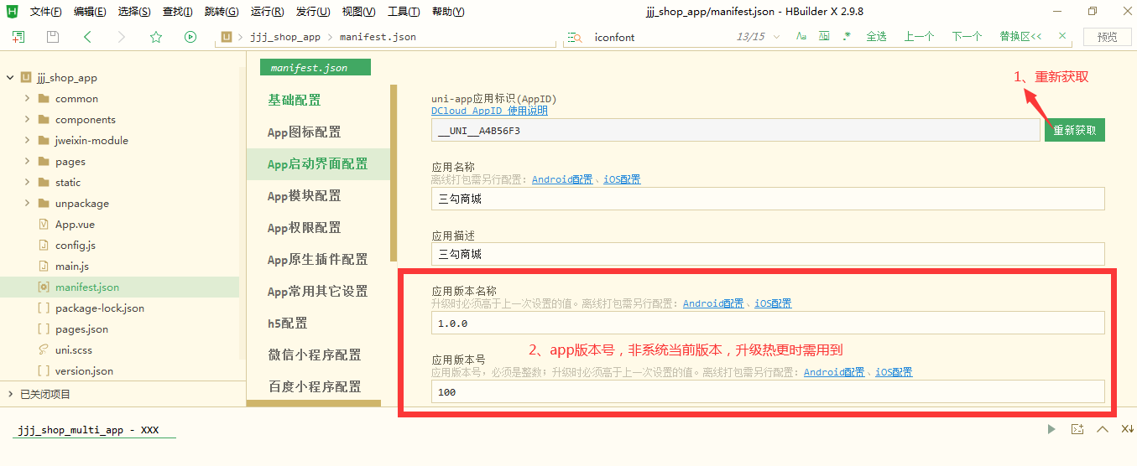1137x466 pixels.
Task: Expand the 已关闭项目 section
Action: (10, 394)
